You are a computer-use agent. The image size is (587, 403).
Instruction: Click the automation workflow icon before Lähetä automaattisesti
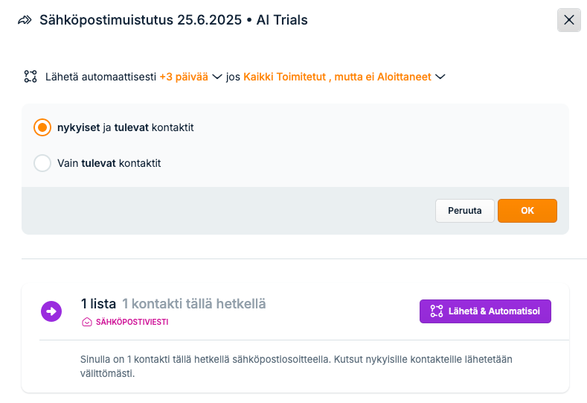click(x=31, y=77)
